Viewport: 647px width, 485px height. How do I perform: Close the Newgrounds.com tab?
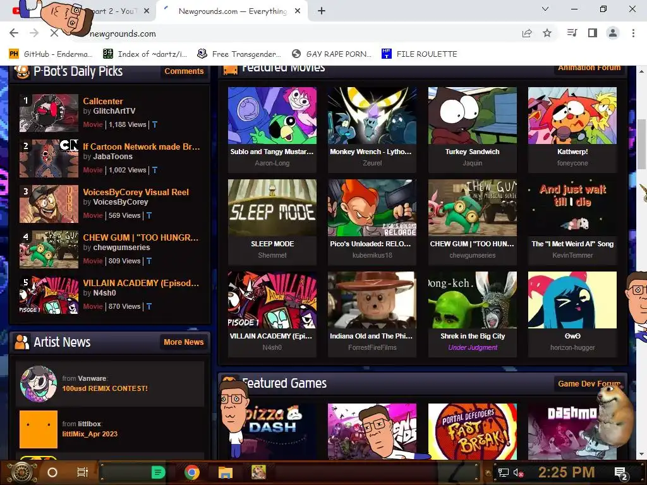pyautogui.click(x=298, y=11)
